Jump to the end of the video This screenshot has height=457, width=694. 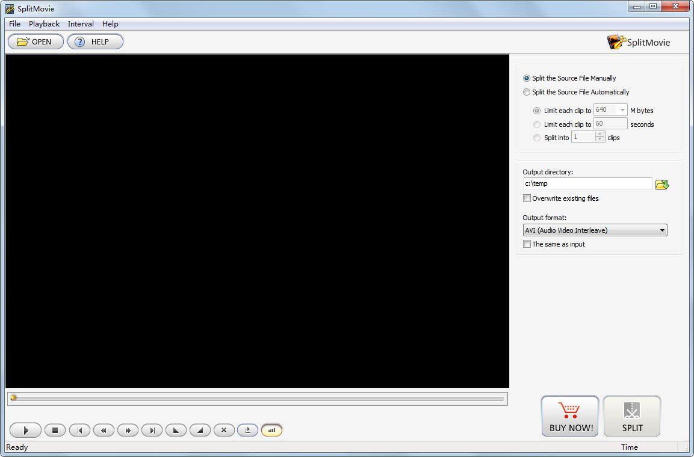(152, 430)
